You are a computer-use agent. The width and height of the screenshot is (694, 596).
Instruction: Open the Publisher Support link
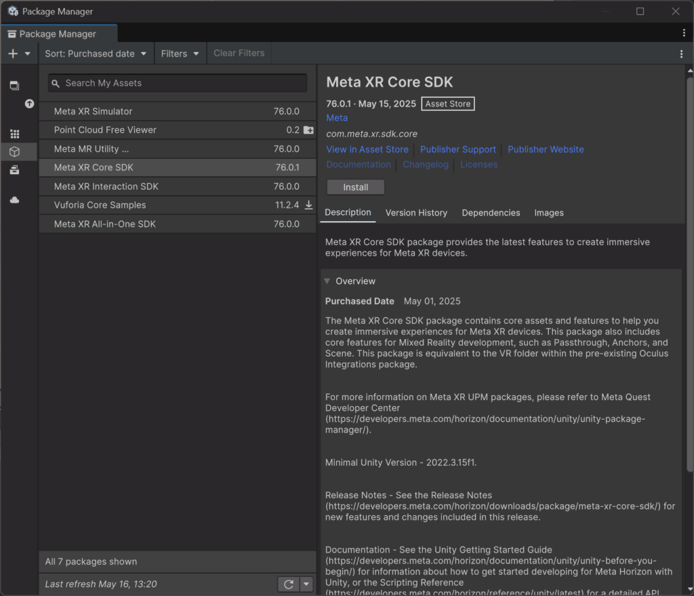click(458, 149)
